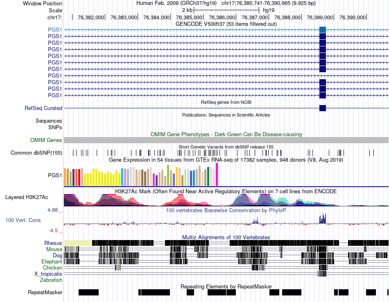Click the X_tropicalis species label

pyautogui.click(x=48, y=274)
